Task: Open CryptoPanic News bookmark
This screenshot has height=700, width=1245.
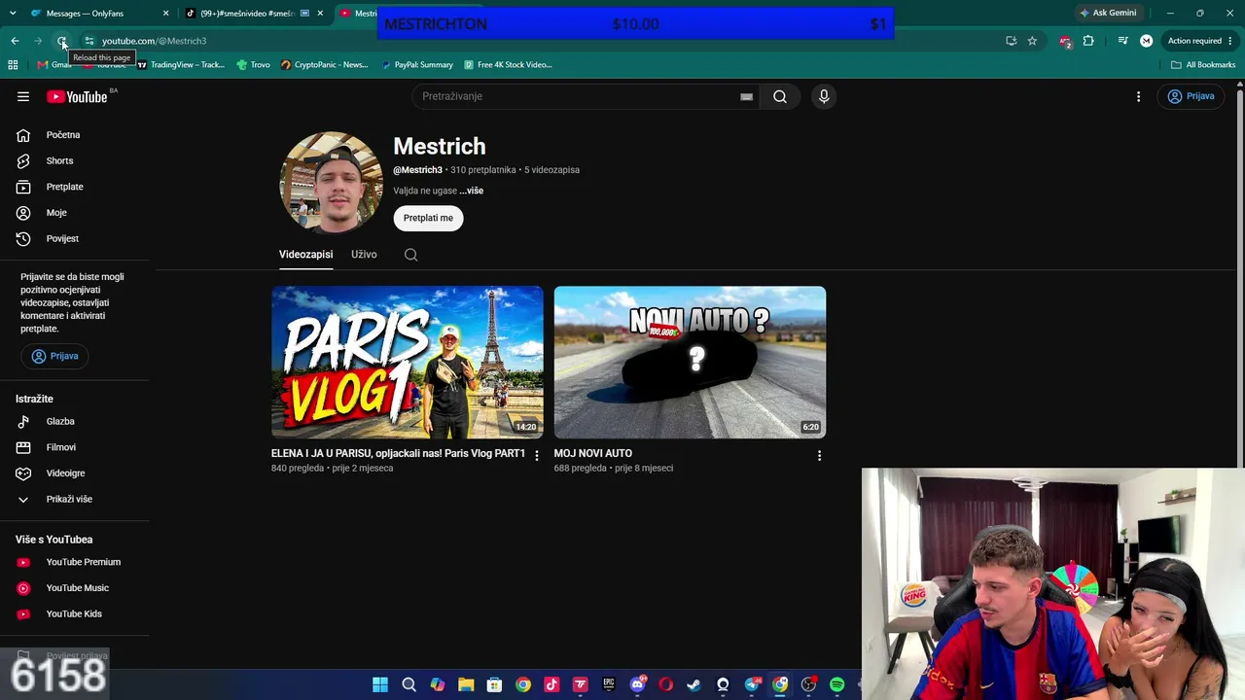Action: click(325, 65)
